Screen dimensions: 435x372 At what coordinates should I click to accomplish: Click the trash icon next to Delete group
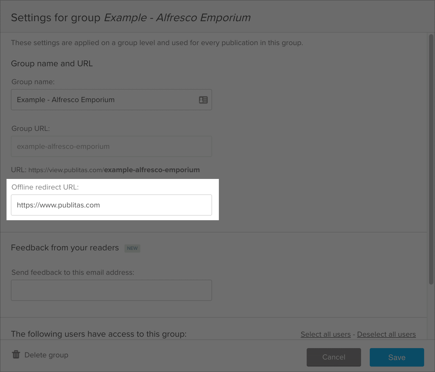15,354
